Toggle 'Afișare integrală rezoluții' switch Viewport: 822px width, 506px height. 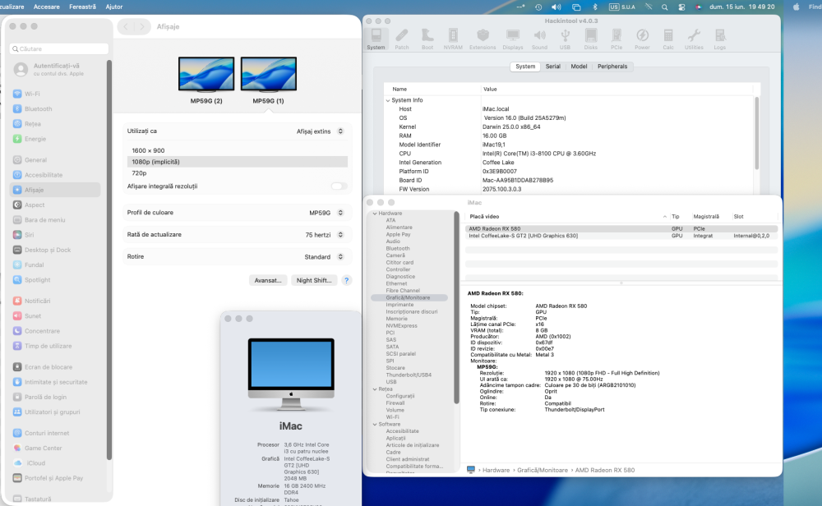(x=339, y=186)
